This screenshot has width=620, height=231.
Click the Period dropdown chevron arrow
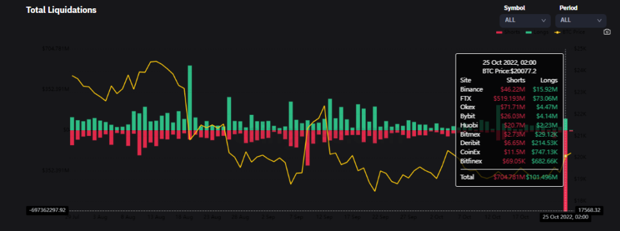click(x=599, y=21)
